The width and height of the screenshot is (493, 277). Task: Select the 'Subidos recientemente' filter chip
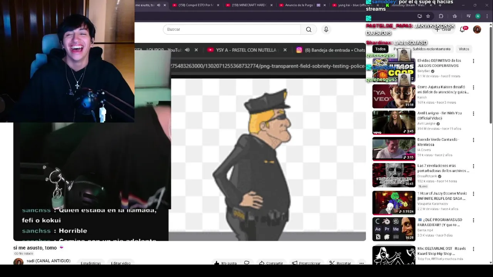pos(431,49)
